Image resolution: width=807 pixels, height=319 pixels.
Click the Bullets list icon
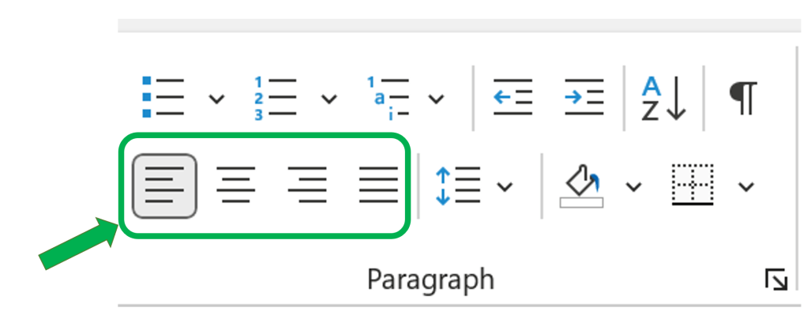[x=163, y=97]
